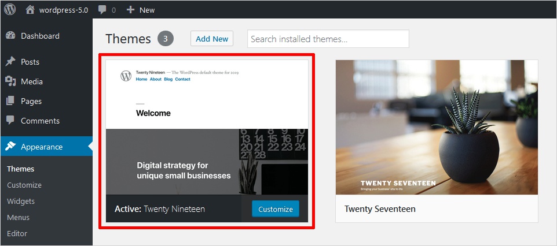
Task: Open the Customize submenu item
Action: pos(24,185)
